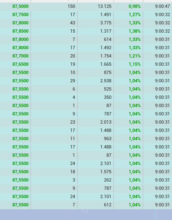Select the trade row with volume 150
This screenshot has width=172, height=220.
tap(86, 7)
